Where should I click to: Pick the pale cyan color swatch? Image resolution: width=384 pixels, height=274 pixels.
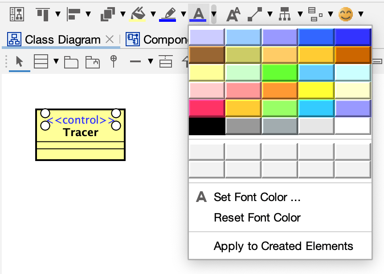(x=353, y=73)
